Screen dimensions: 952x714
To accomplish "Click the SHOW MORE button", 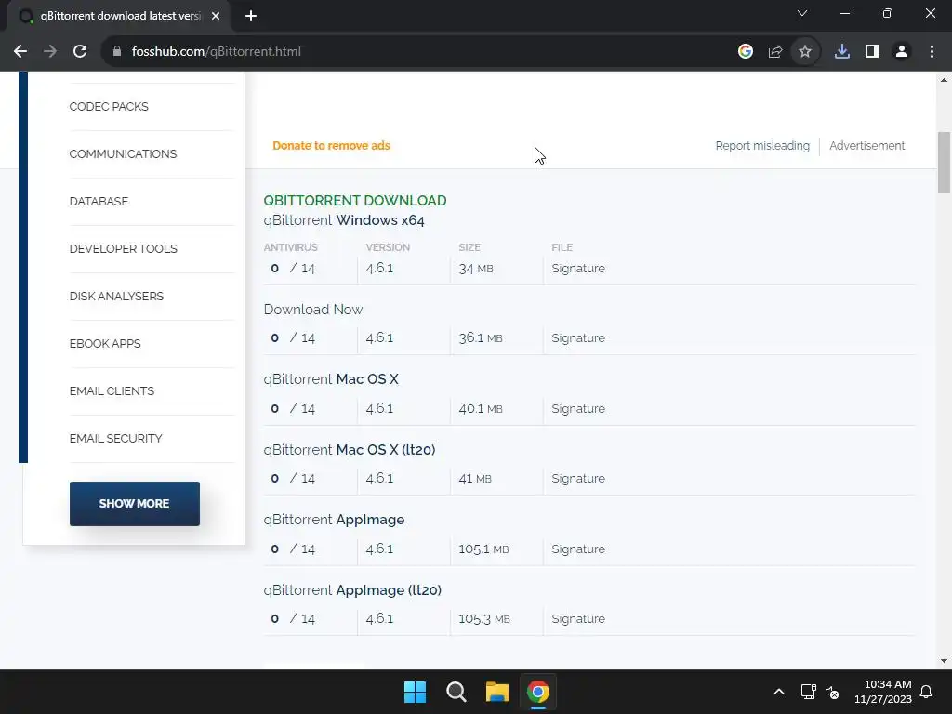I will coord(134,504).
